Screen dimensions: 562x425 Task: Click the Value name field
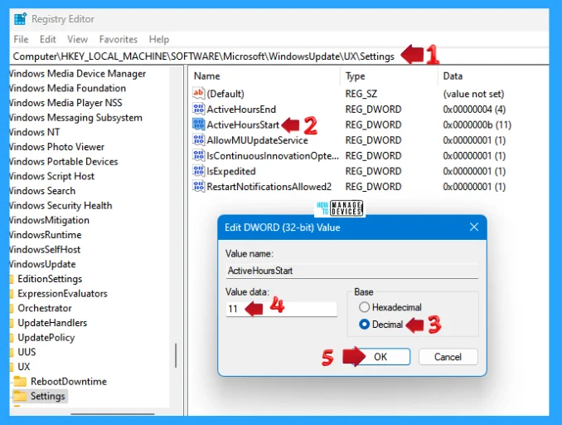pyautogui.click(x=352, y=271)
